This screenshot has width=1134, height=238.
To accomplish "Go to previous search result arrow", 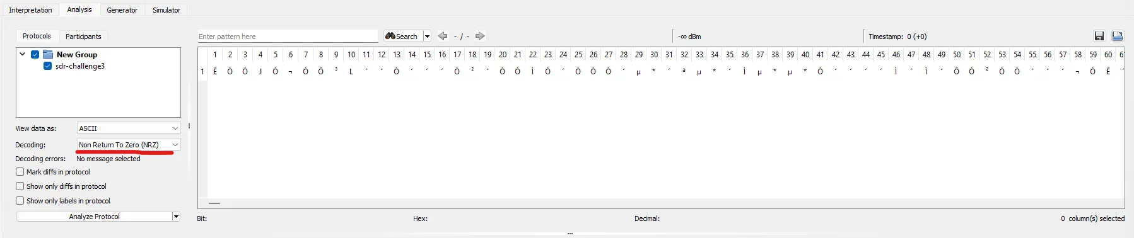I will click(x=443, y=37).
